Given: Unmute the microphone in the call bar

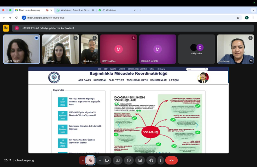Looking at the screenshot, I should coord(90,160).
